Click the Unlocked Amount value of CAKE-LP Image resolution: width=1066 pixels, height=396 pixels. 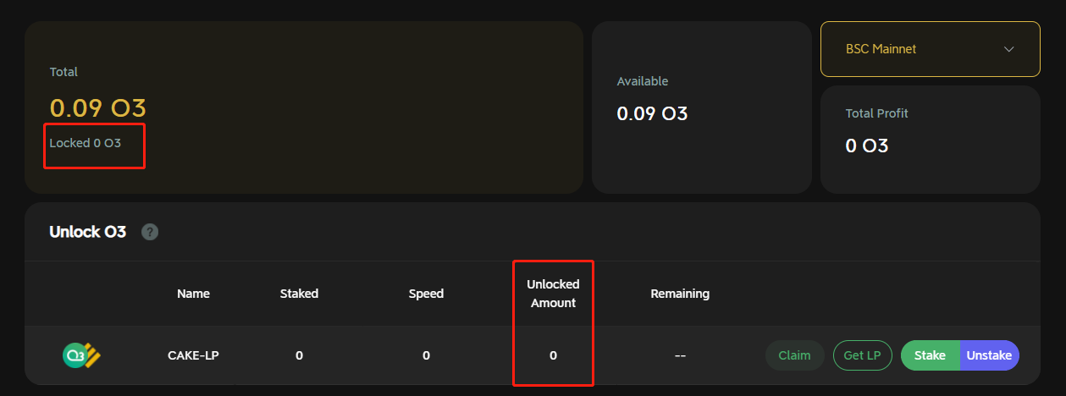click(x=553, y=355)
